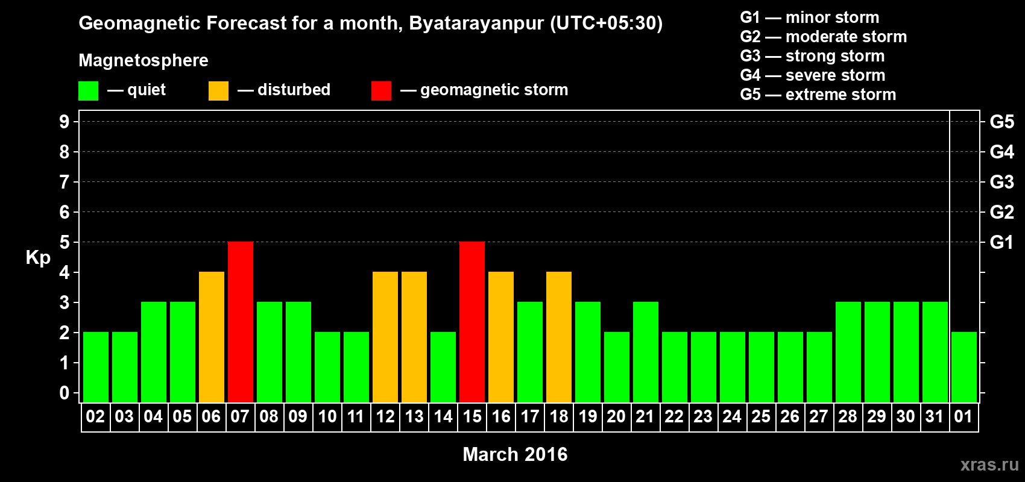Click Kp value 7 on the left axis
1025x482 pixels.
coord(64,182)
